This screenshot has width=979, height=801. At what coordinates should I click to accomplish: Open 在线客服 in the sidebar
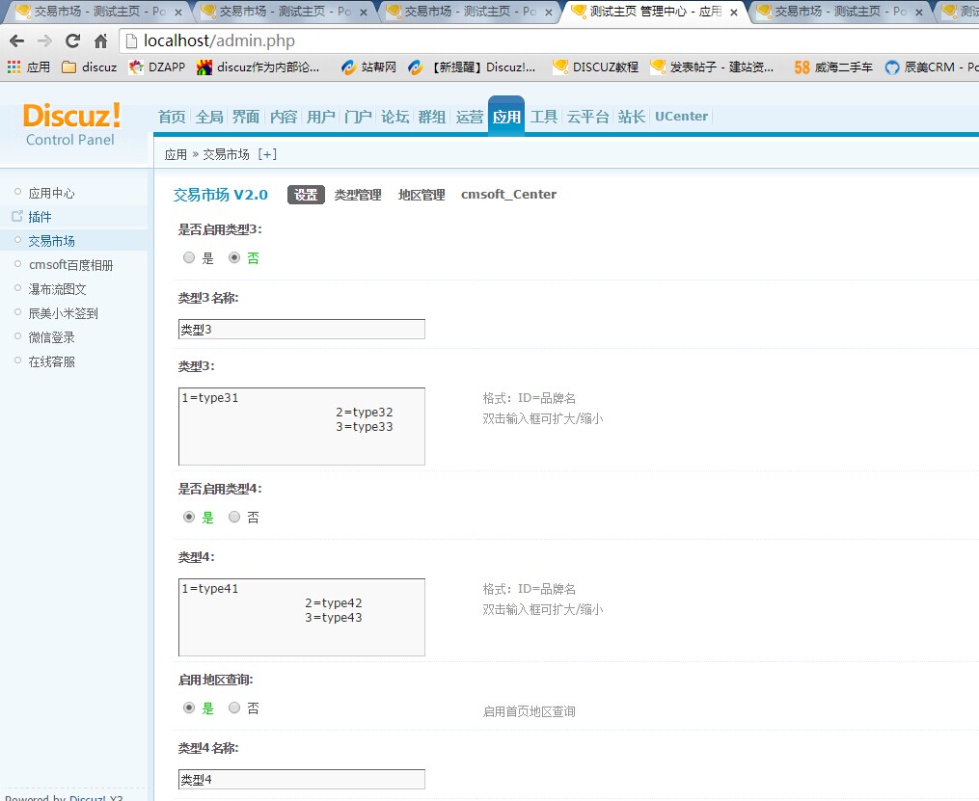click(x=51, y=361)
